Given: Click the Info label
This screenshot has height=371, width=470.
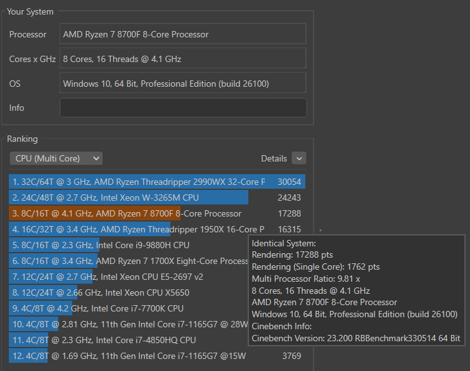Looking at the screenshot, I should click(x=16, y=108).
